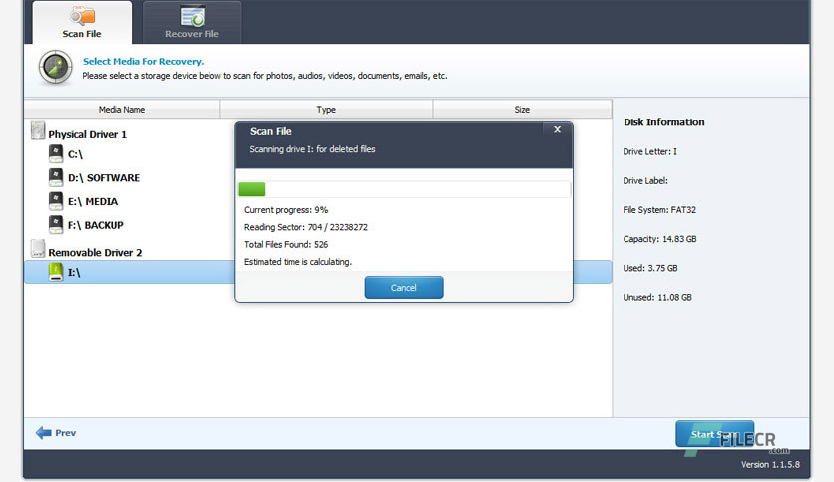This screenshot has width=834, height=482.
Task: Click 'Reading Sector: 704 / 23238272' text
Action: click(306, 227)
